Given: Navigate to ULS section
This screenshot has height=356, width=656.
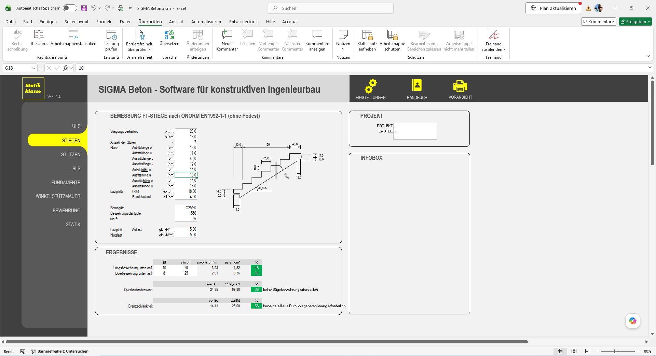Looking at the screenshot, I should pyautogui.click(x=76, y=126).
